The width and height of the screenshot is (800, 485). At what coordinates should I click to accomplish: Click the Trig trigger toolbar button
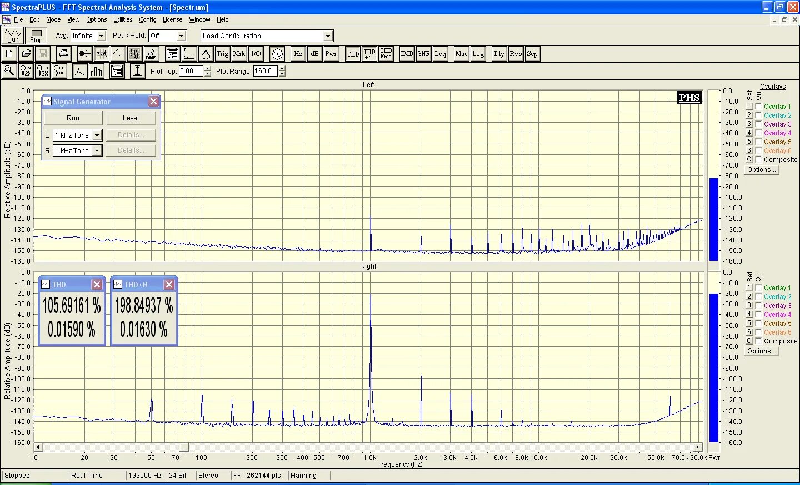(222, 54)
